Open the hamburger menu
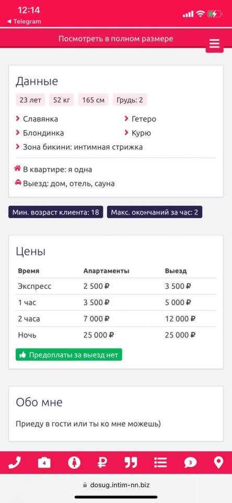Viewport: 232px width, 503px height. point(214,44)
